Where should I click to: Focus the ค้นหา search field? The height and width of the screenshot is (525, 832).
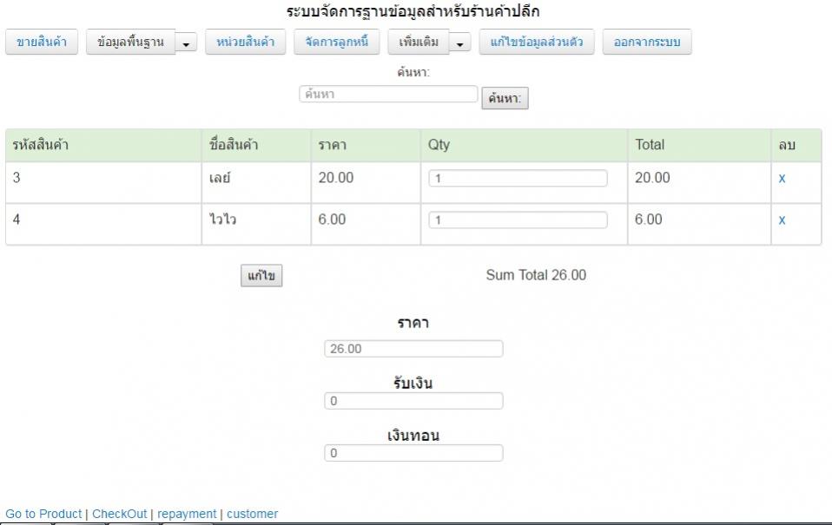pyautogui.click(x=388, y=95)
